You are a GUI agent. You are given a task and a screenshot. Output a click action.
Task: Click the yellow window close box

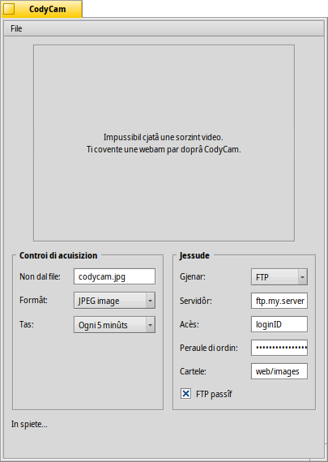pos(9,9)
